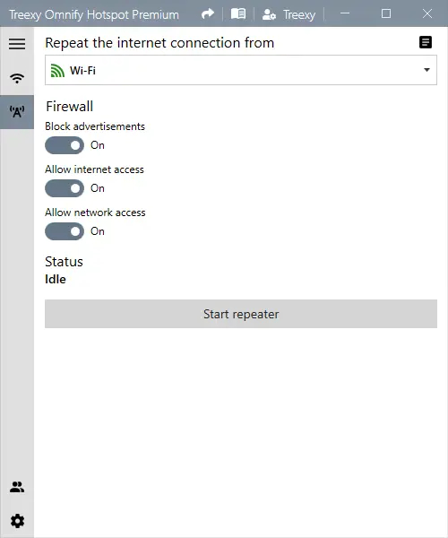Open the hamburger navigation menu
This screenshot has height=538, width=448.
17,44
